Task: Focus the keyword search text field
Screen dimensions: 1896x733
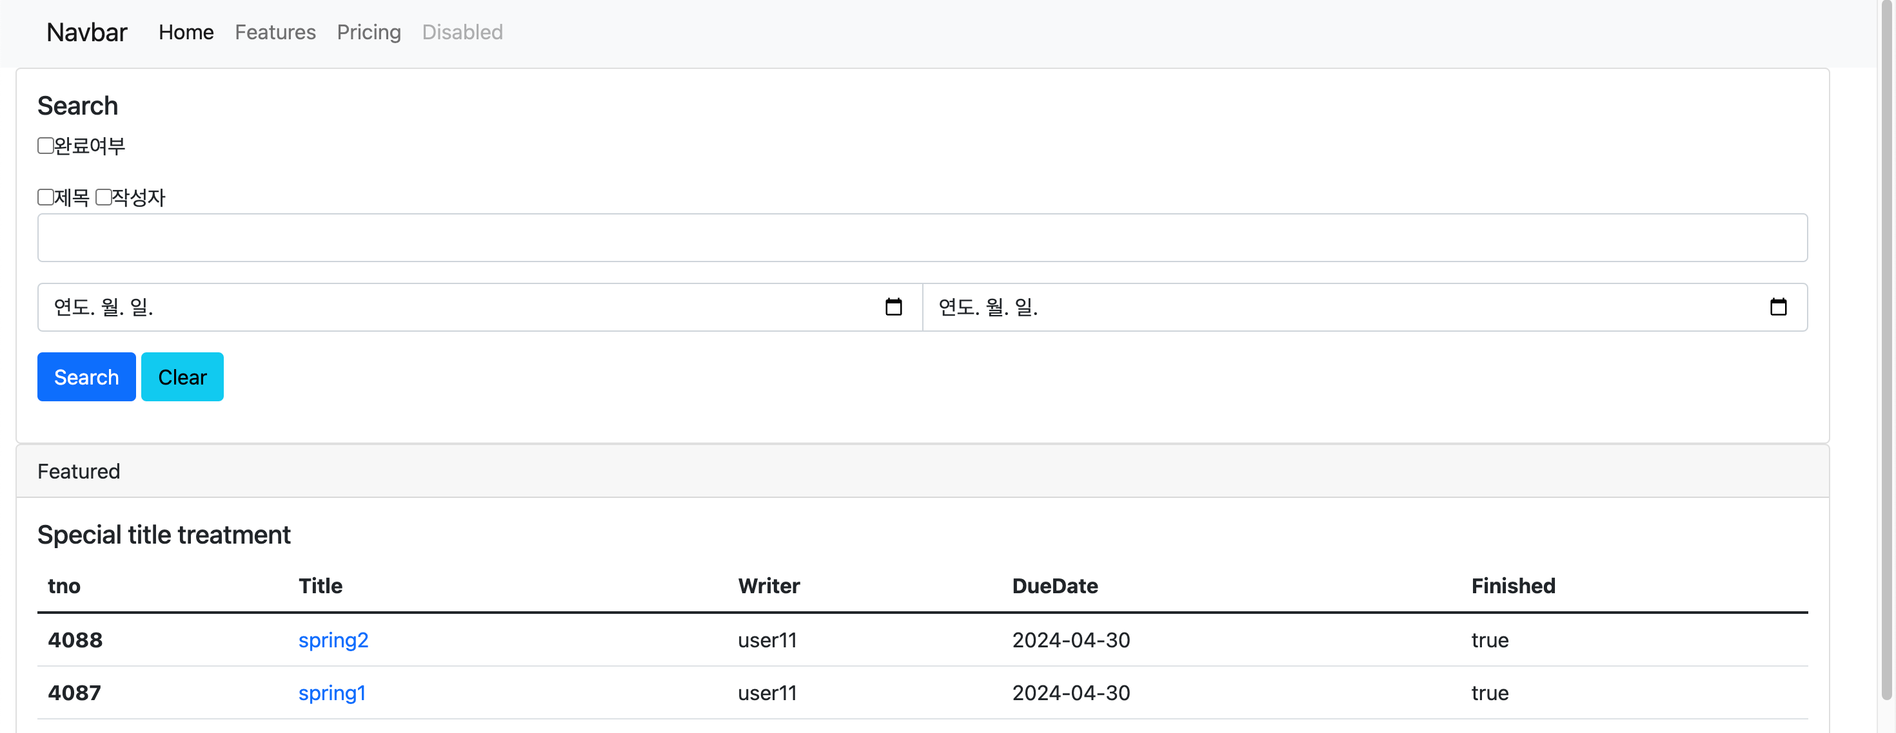Action: pos(922,238)
